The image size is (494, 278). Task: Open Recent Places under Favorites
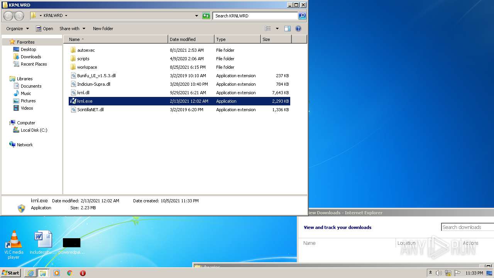point(34,64)
